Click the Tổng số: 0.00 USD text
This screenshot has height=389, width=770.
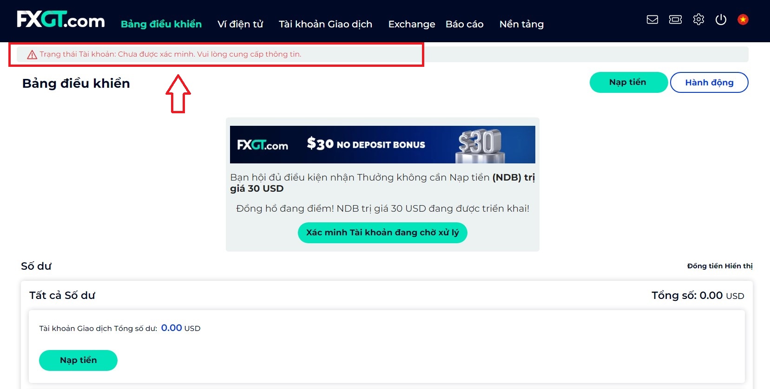click(698, 296)
